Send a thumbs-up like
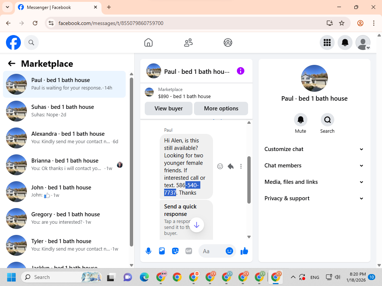 coord(244,251)
